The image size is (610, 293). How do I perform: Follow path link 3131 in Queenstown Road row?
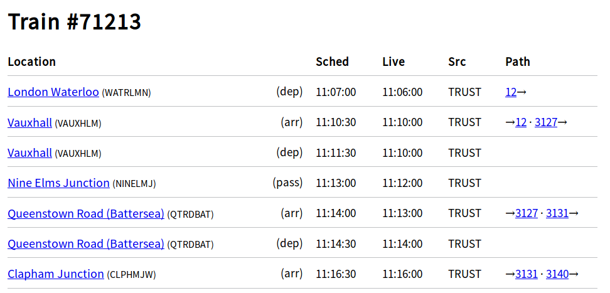point(557,213)
